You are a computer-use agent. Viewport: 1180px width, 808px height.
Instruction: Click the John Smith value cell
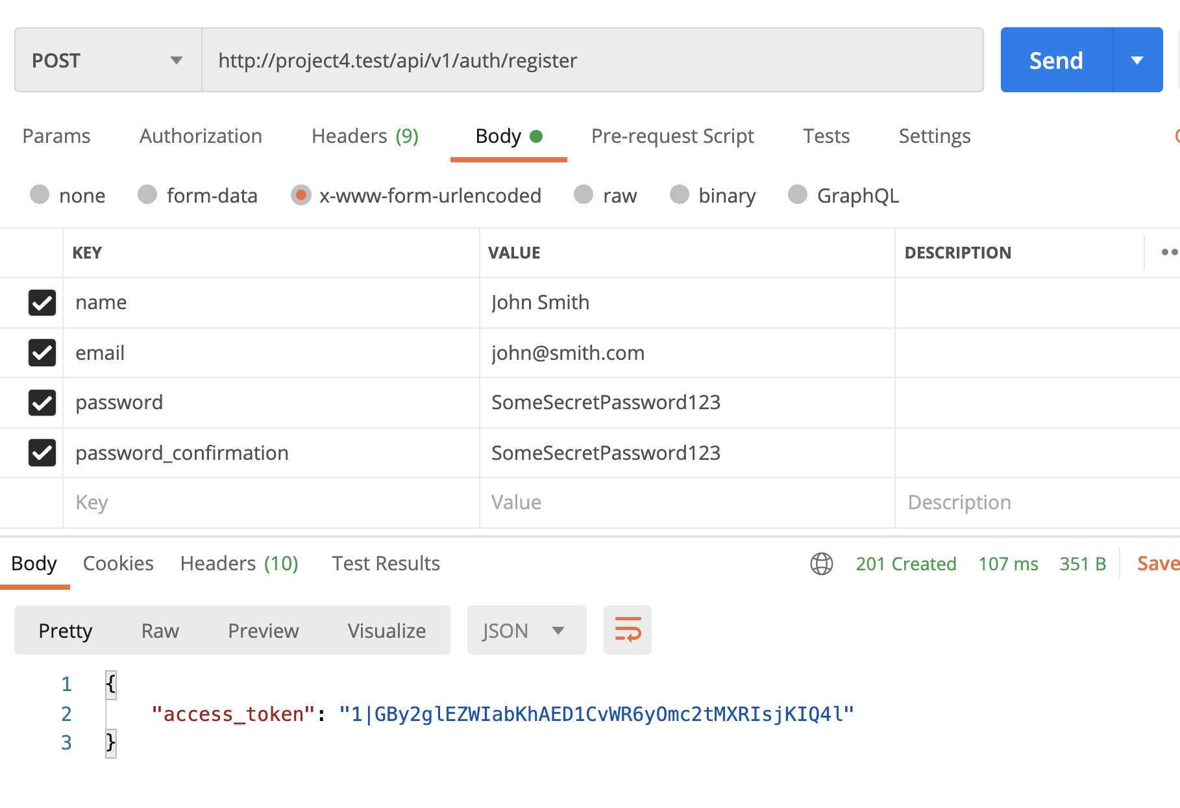687,303
